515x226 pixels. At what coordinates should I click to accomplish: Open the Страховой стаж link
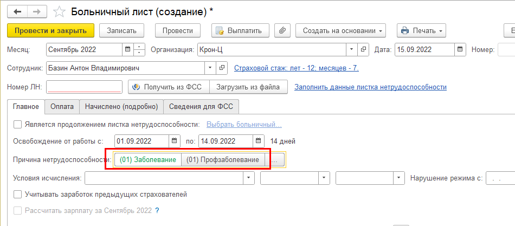[x=296, y=68]
